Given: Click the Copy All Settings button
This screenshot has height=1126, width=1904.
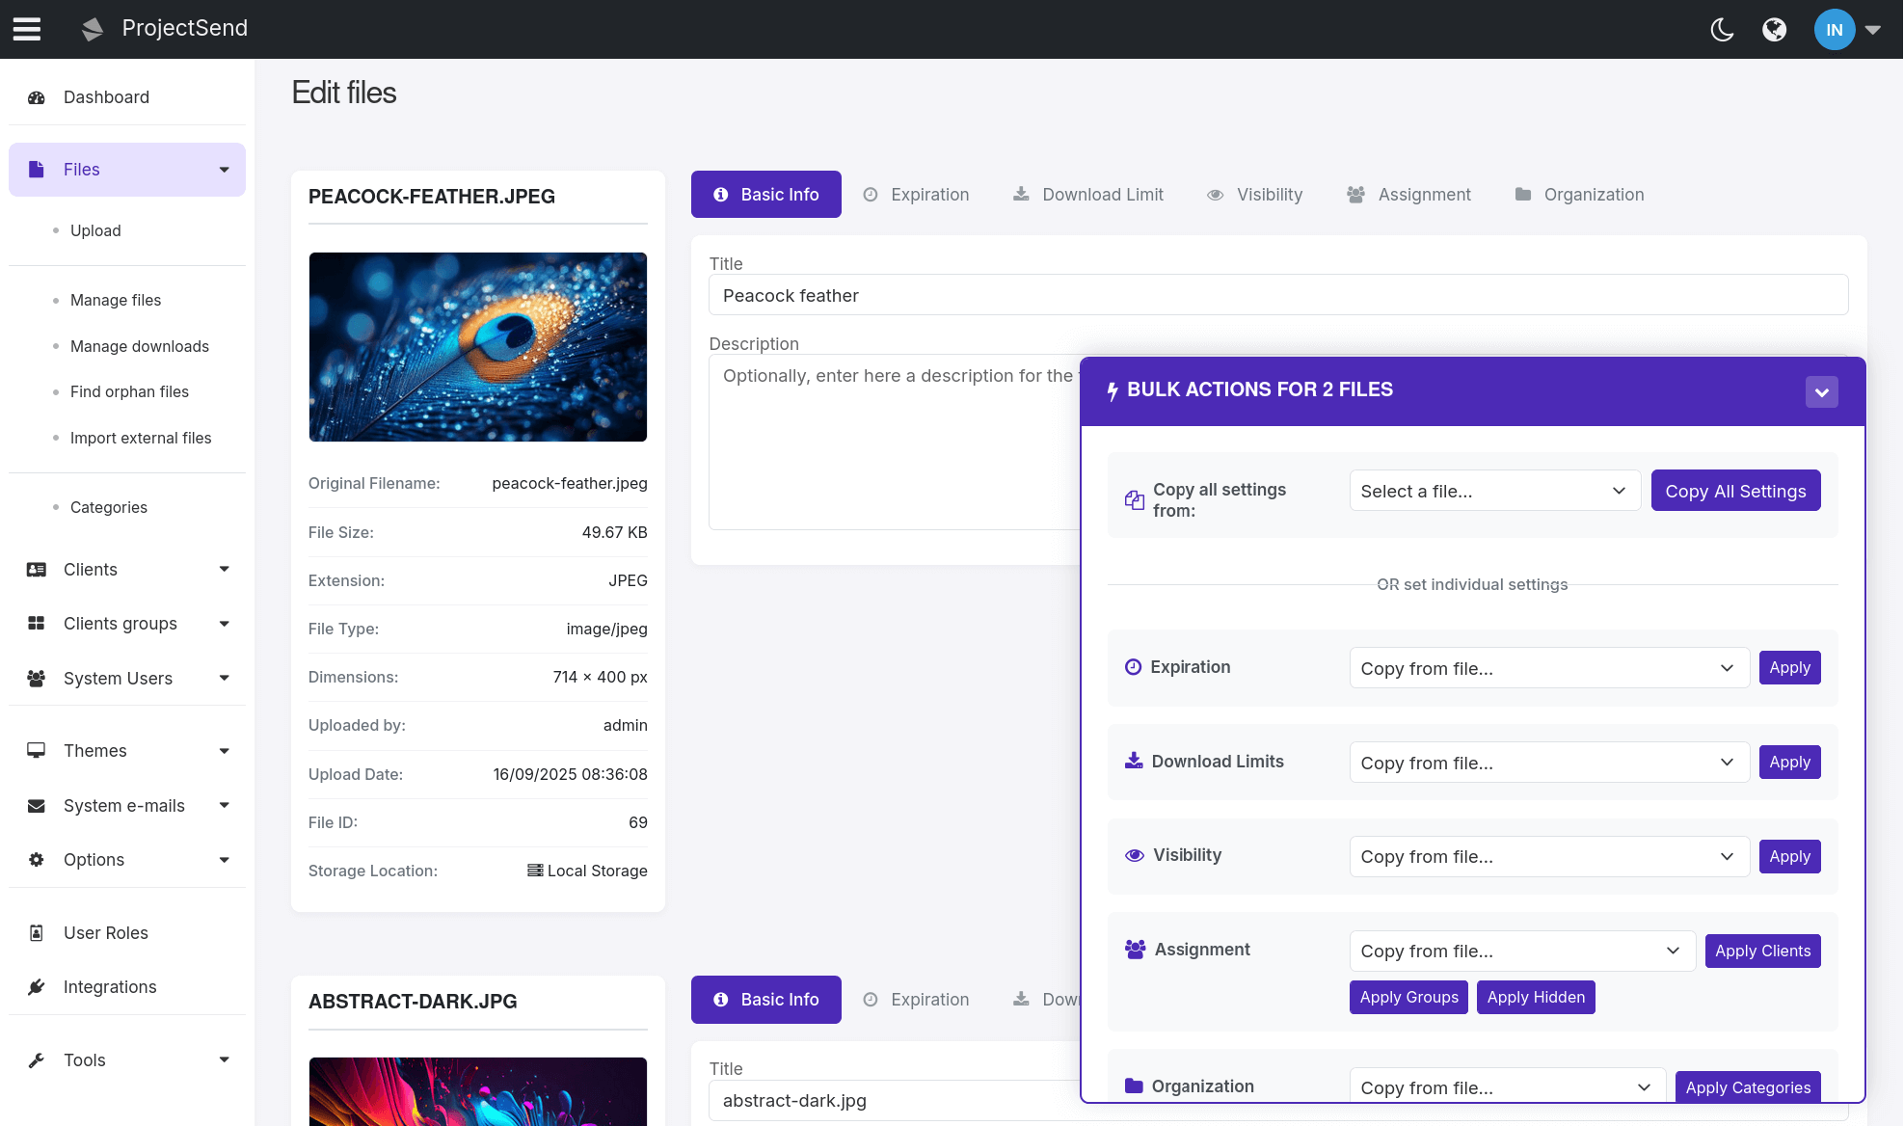Looking at the screenshot, I should tap(1735, 491).
